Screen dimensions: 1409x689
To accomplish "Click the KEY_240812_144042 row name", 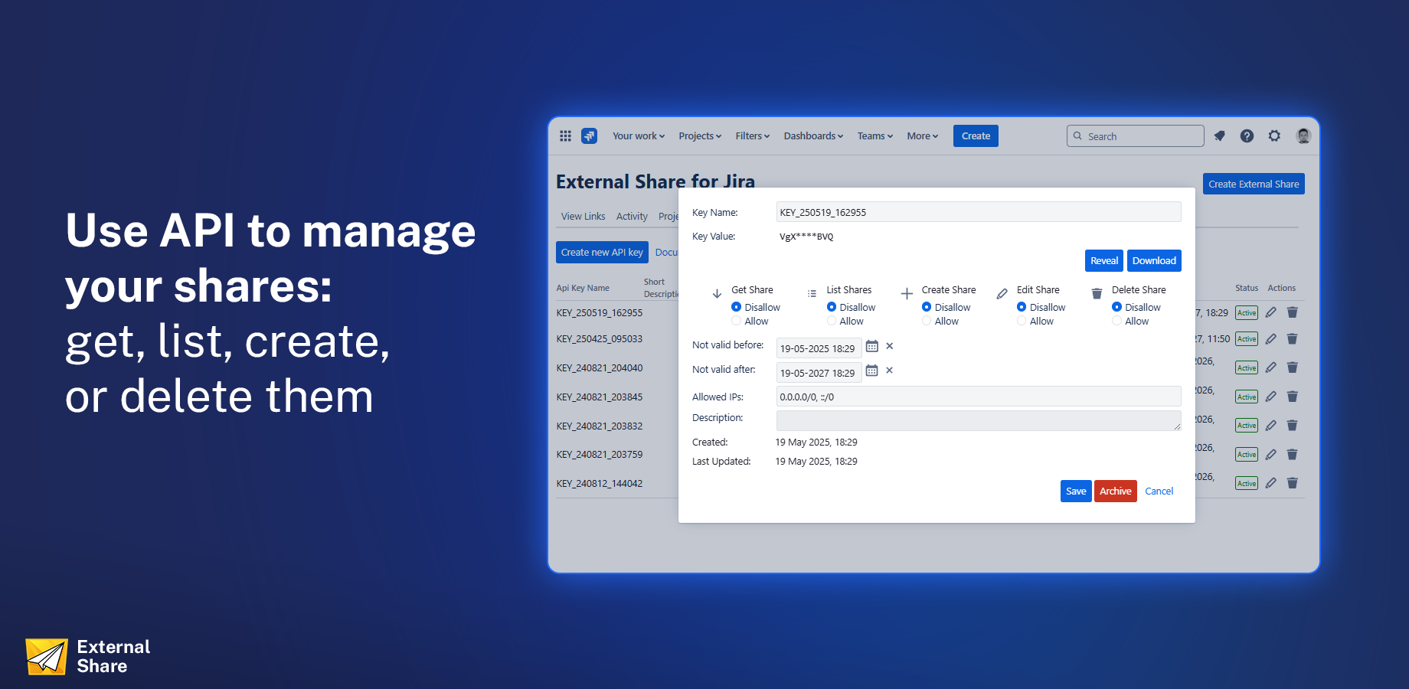I will click(600, 483).
